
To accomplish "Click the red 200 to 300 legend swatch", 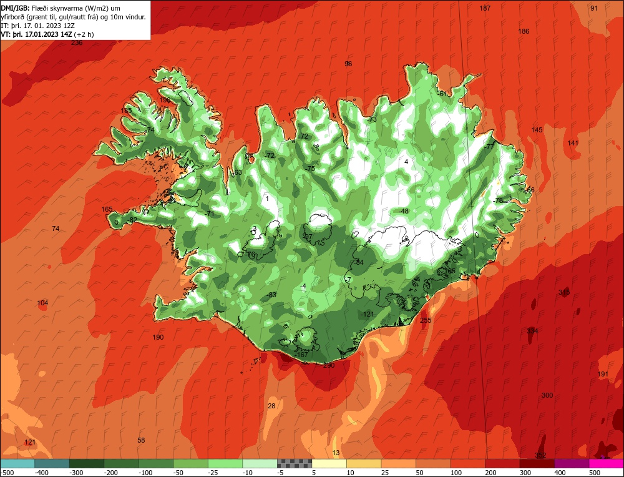I will 502,463.
